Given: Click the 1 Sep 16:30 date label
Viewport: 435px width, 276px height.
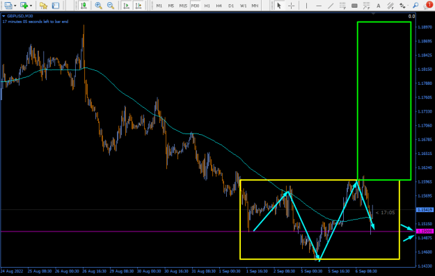Looking at the screenshot, I should click(257, 271).
